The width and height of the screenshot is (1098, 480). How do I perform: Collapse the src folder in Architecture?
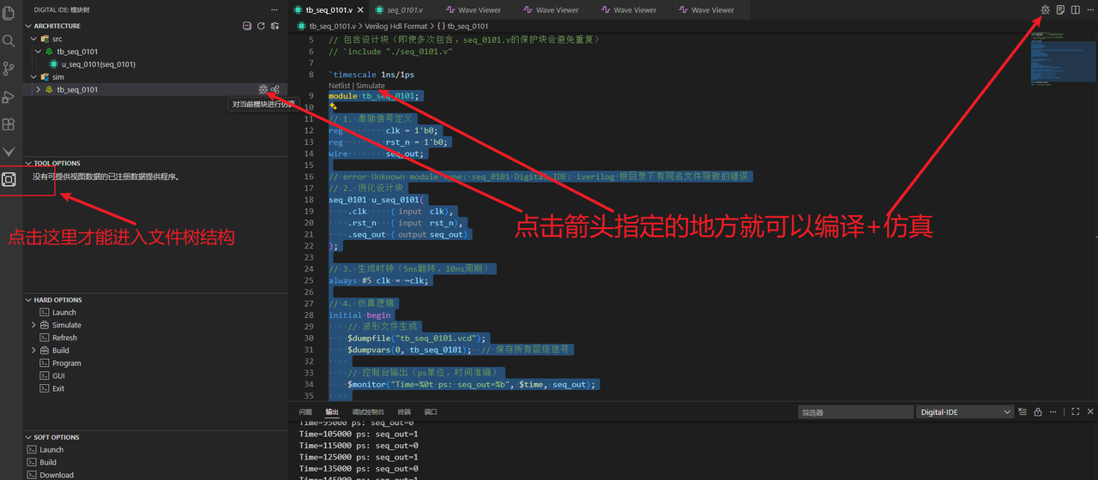click(x=34, y=39)
